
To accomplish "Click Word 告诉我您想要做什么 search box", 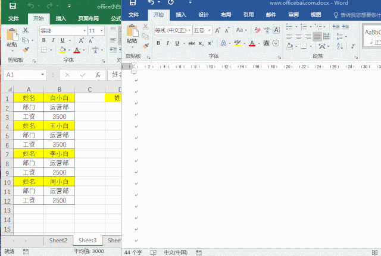I will point(357,15).
